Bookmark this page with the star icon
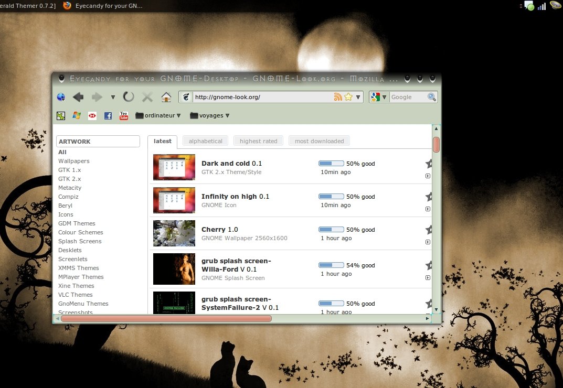This screenshot has height=388, width=563. [x=348, y=97]
